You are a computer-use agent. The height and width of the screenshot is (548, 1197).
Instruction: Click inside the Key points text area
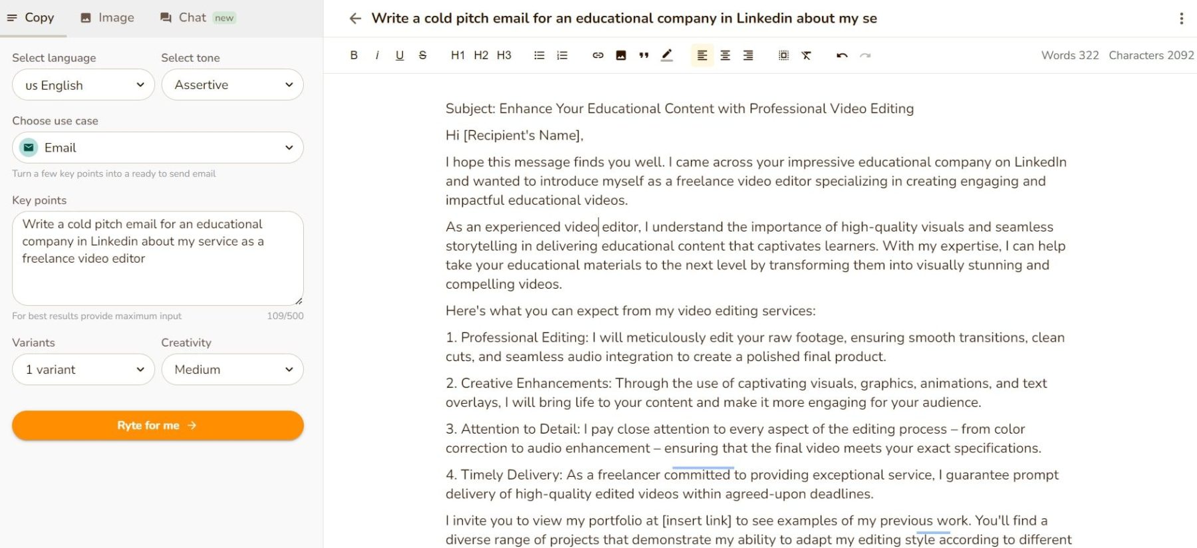coord(157,258)
